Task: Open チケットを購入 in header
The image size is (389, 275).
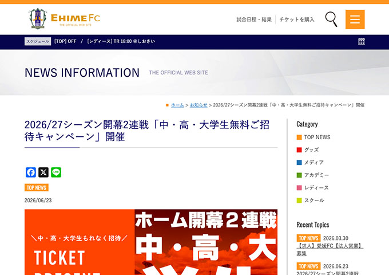Action: tap(297, 19)
